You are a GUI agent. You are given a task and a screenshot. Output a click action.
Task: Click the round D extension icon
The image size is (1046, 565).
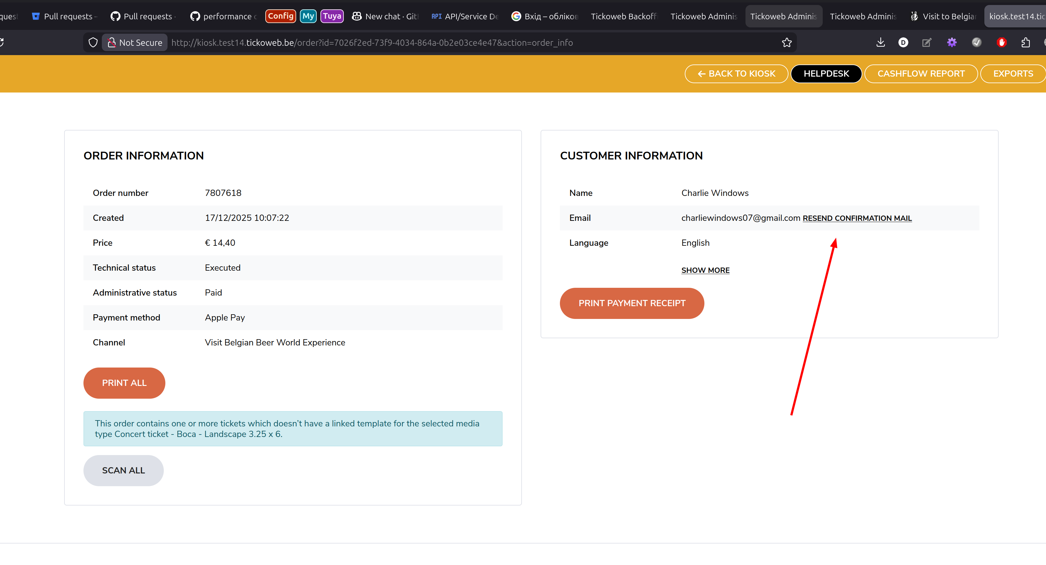[903, 43]
